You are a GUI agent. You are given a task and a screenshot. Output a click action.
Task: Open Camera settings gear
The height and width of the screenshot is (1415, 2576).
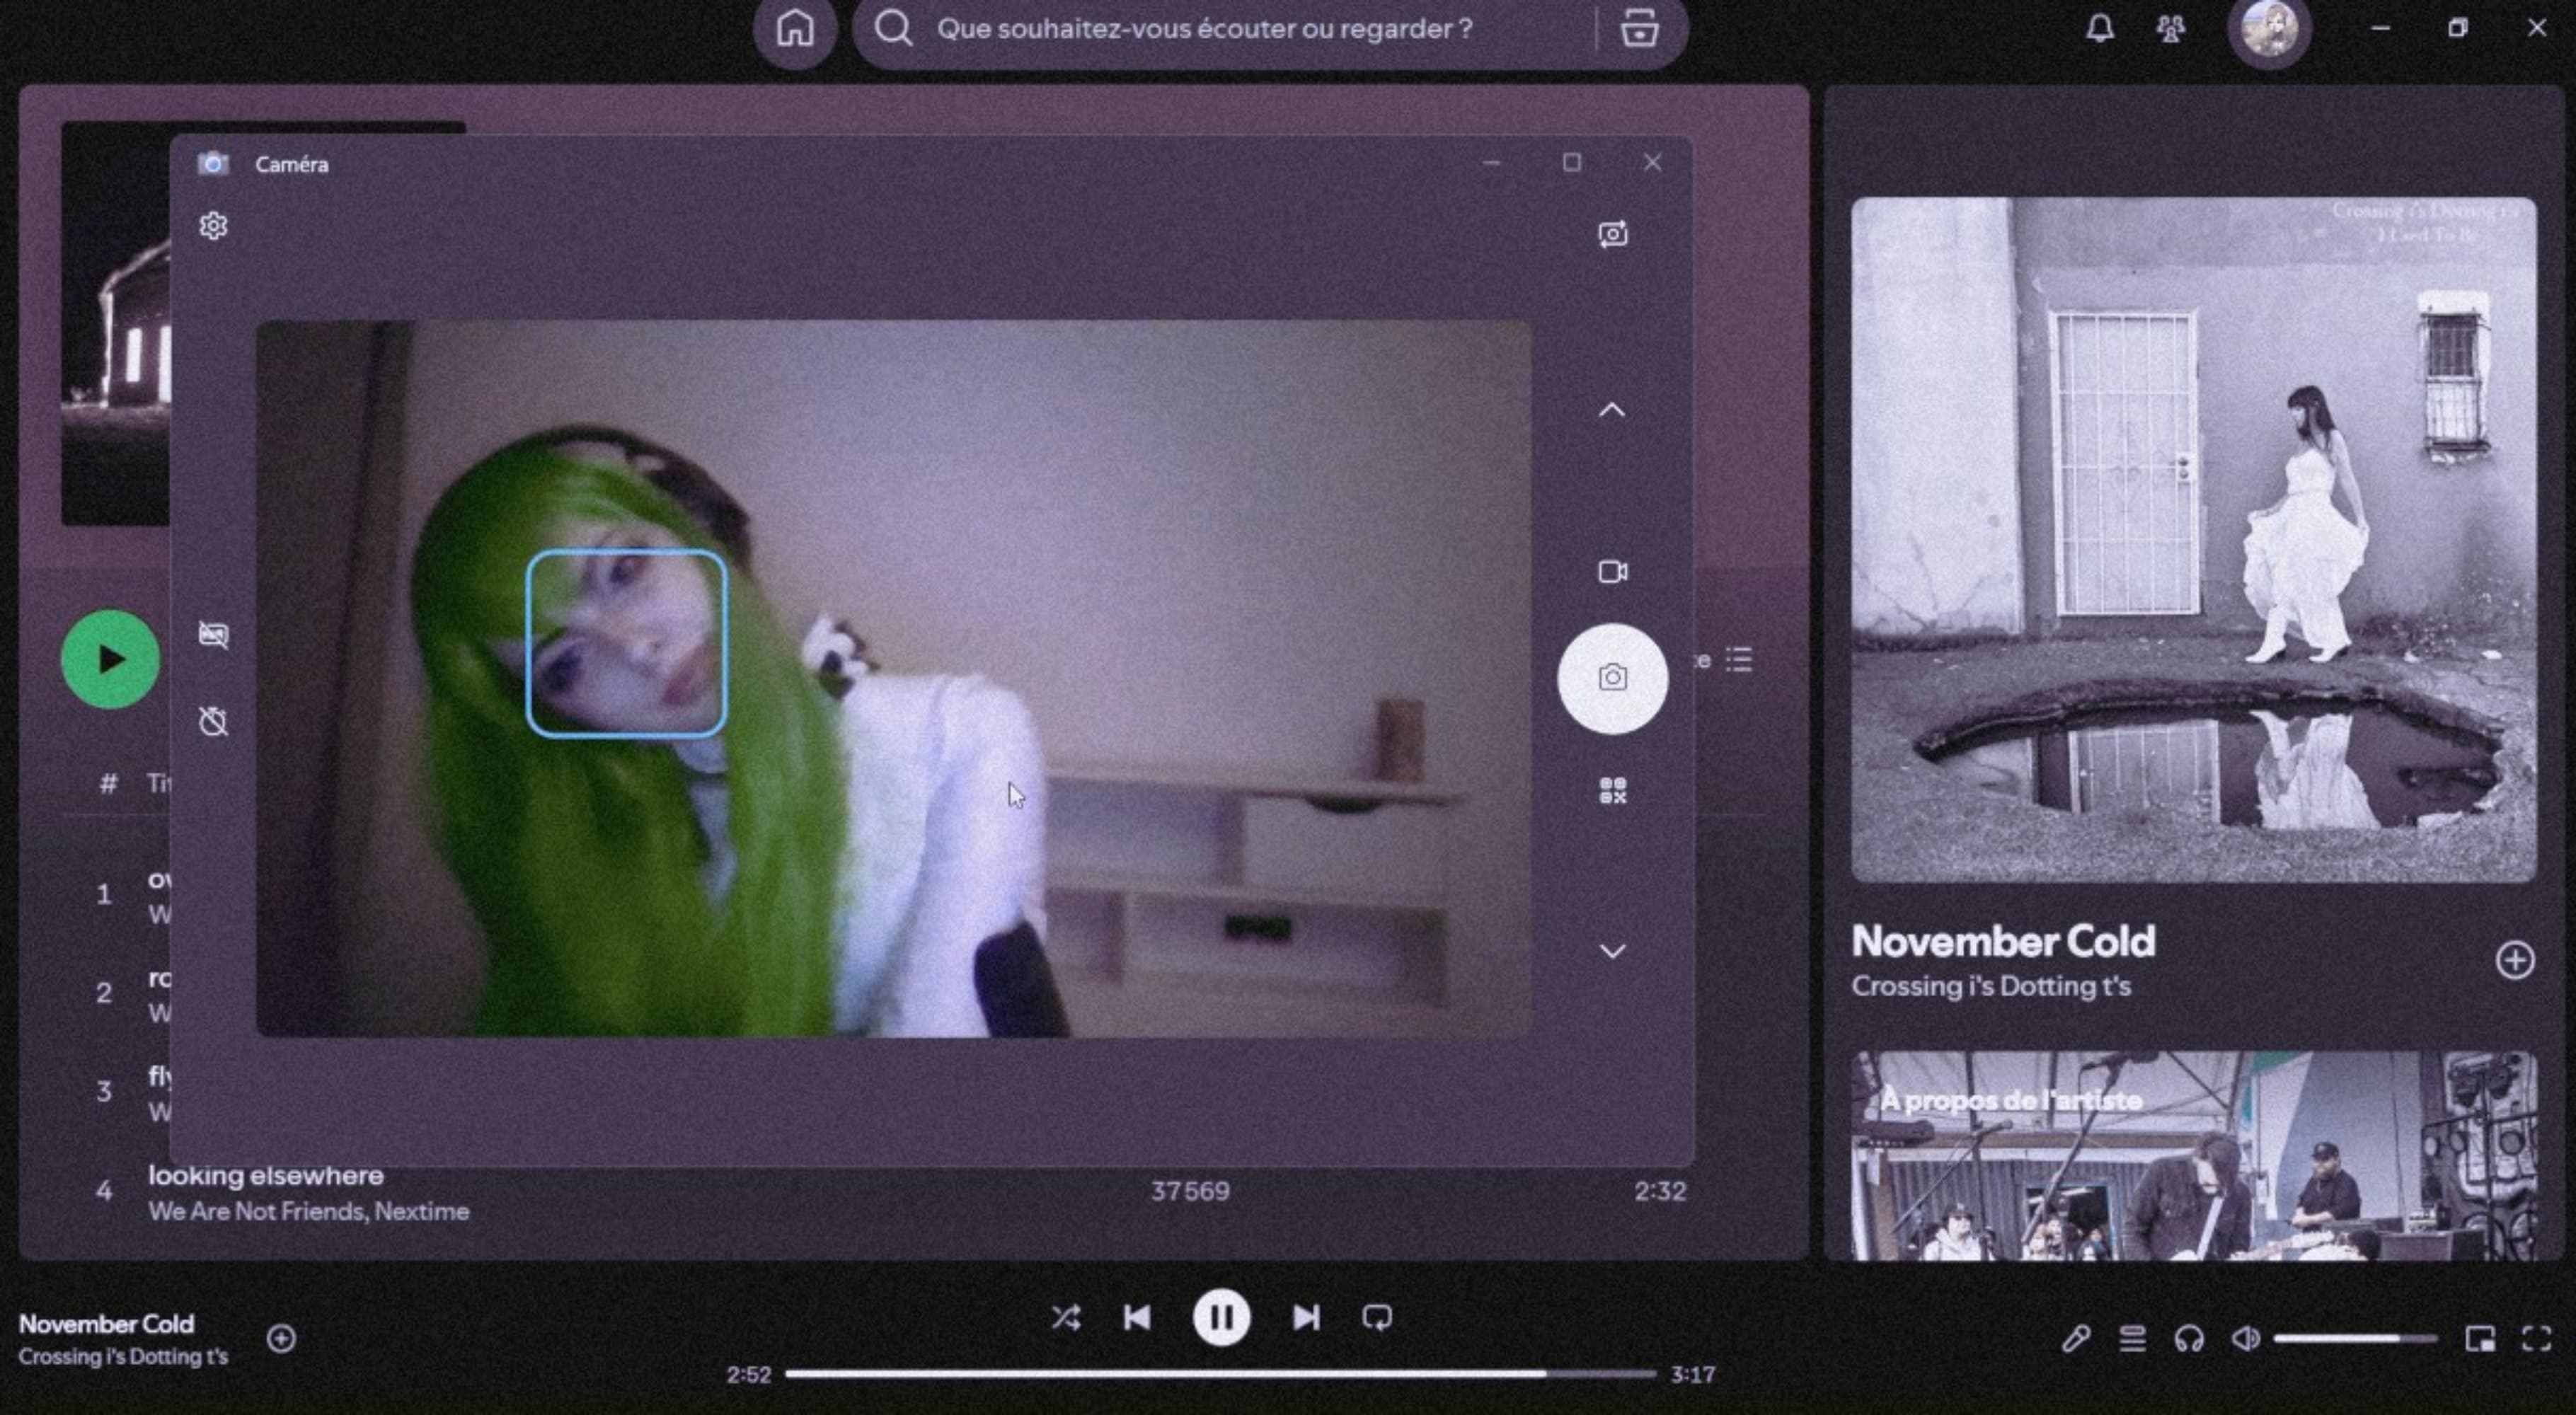pyautogui.click(x=213, y=226)
